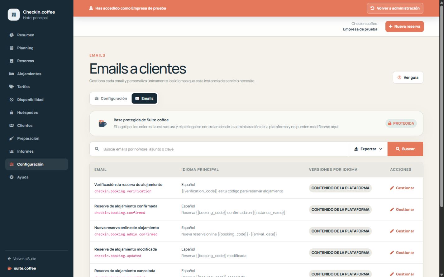The image size is (444, 277).
Task: Click the checkin.booking.admin_confirmed key text
Action: click(126, 234)
